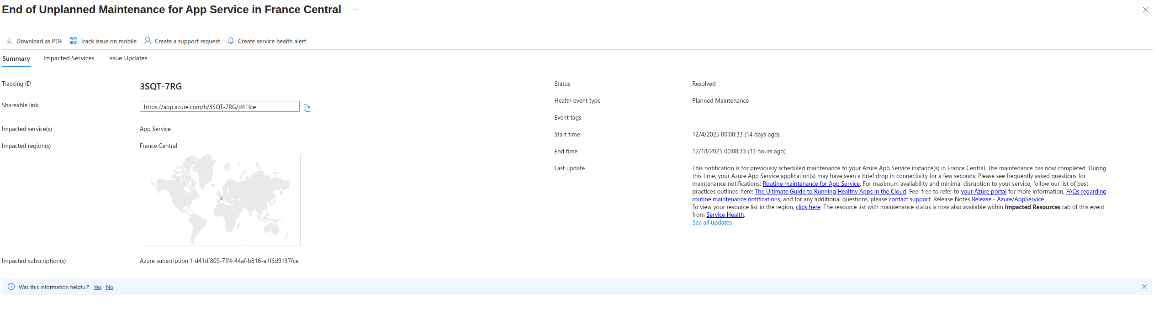Click the info icon in the feedback banner
Viewport: 1159px width, 320px height.
[x=11, y=287]
